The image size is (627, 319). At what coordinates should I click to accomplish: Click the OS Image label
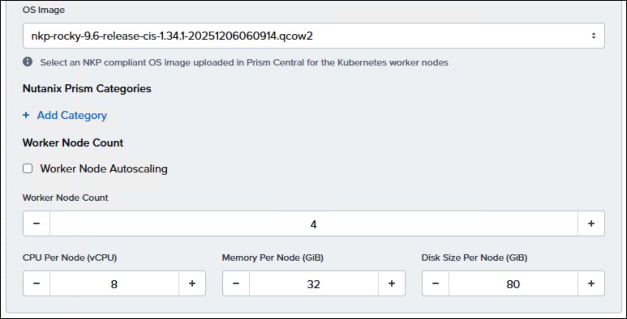pyautogui.click(x=43, y=10)
